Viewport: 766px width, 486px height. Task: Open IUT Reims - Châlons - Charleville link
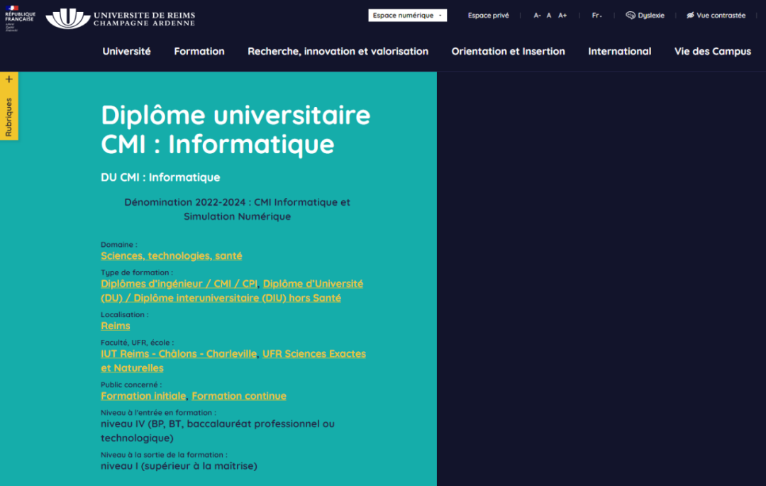[x=179, y=353]
